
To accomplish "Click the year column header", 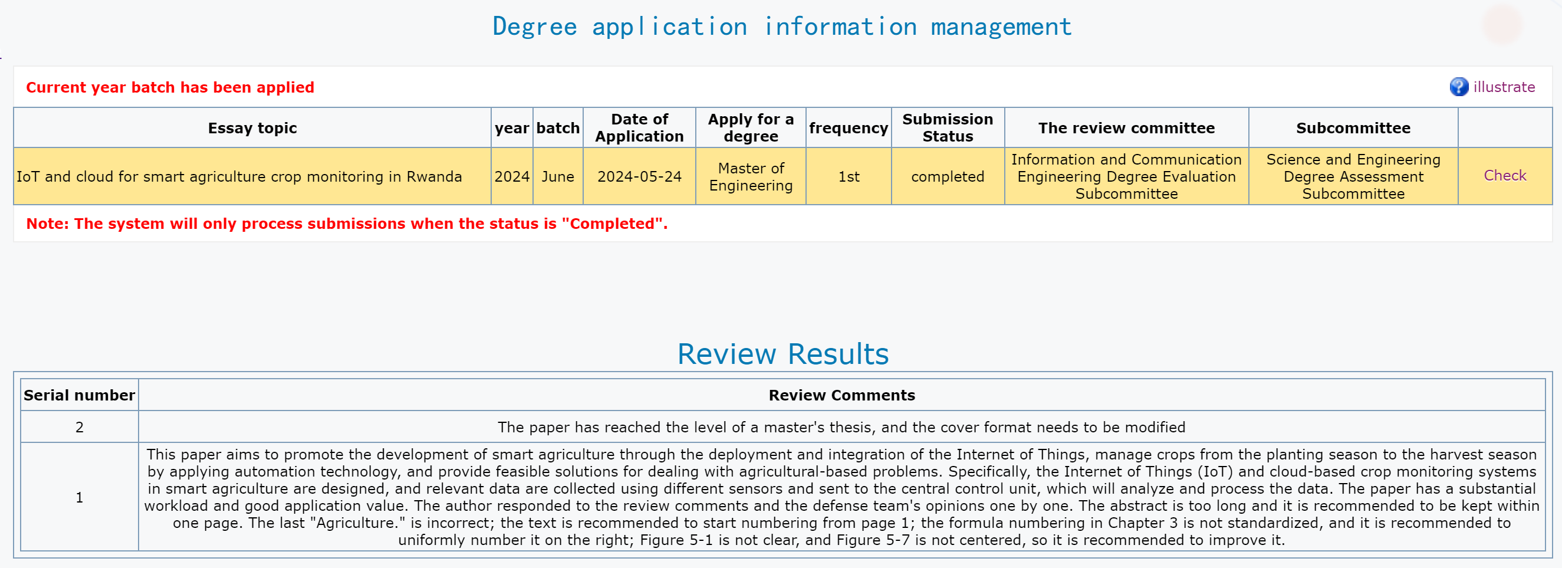I will pos(512,128).
